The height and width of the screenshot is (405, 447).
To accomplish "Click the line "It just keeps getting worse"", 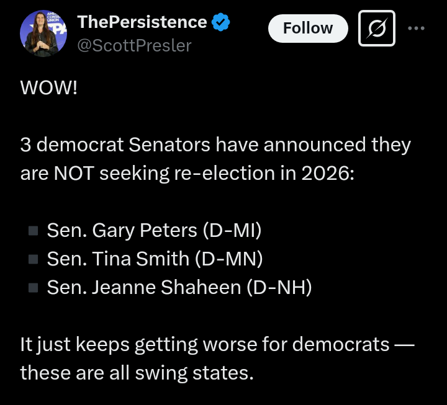I will tap(217, 345).
